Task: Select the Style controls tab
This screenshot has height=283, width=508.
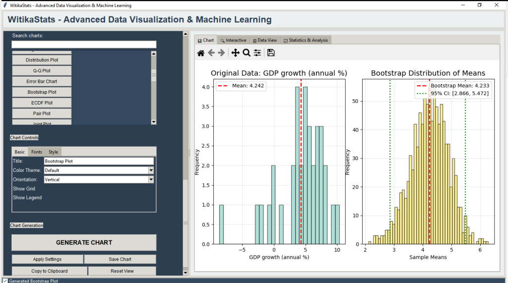Action: pyautogui.click(x=53, y=152)
